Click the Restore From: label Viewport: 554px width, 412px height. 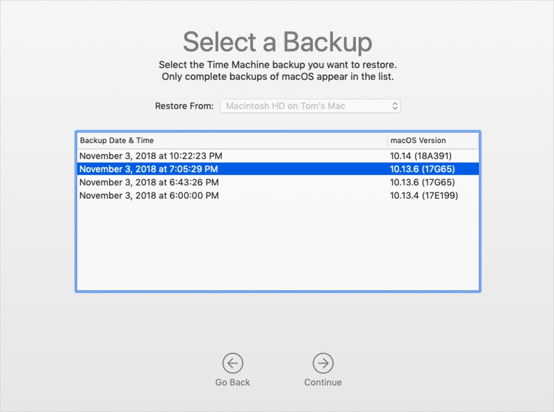point(184,106)
